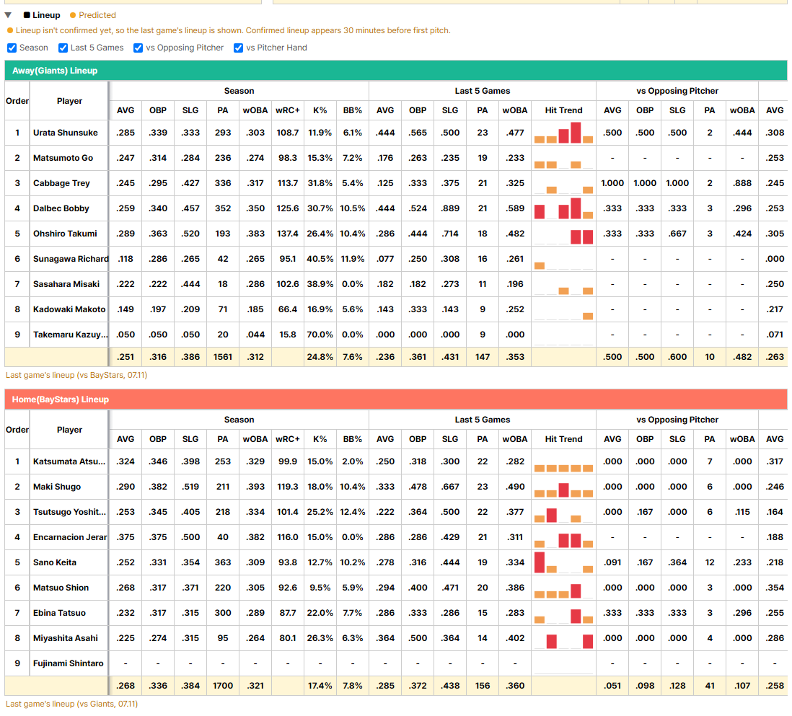Select the Away(Giants) Lineup header

tap(396, 71)
